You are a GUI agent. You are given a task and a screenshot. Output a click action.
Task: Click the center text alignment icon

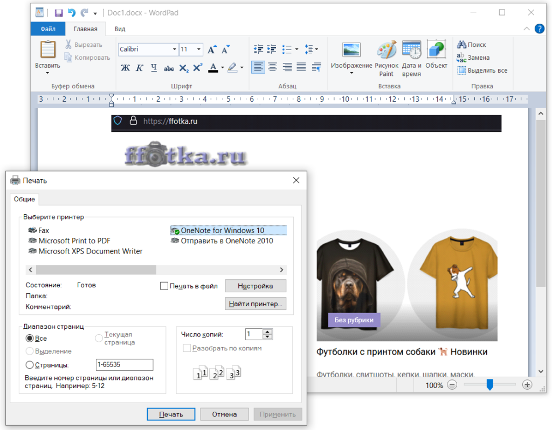click(x=273, y=67)
